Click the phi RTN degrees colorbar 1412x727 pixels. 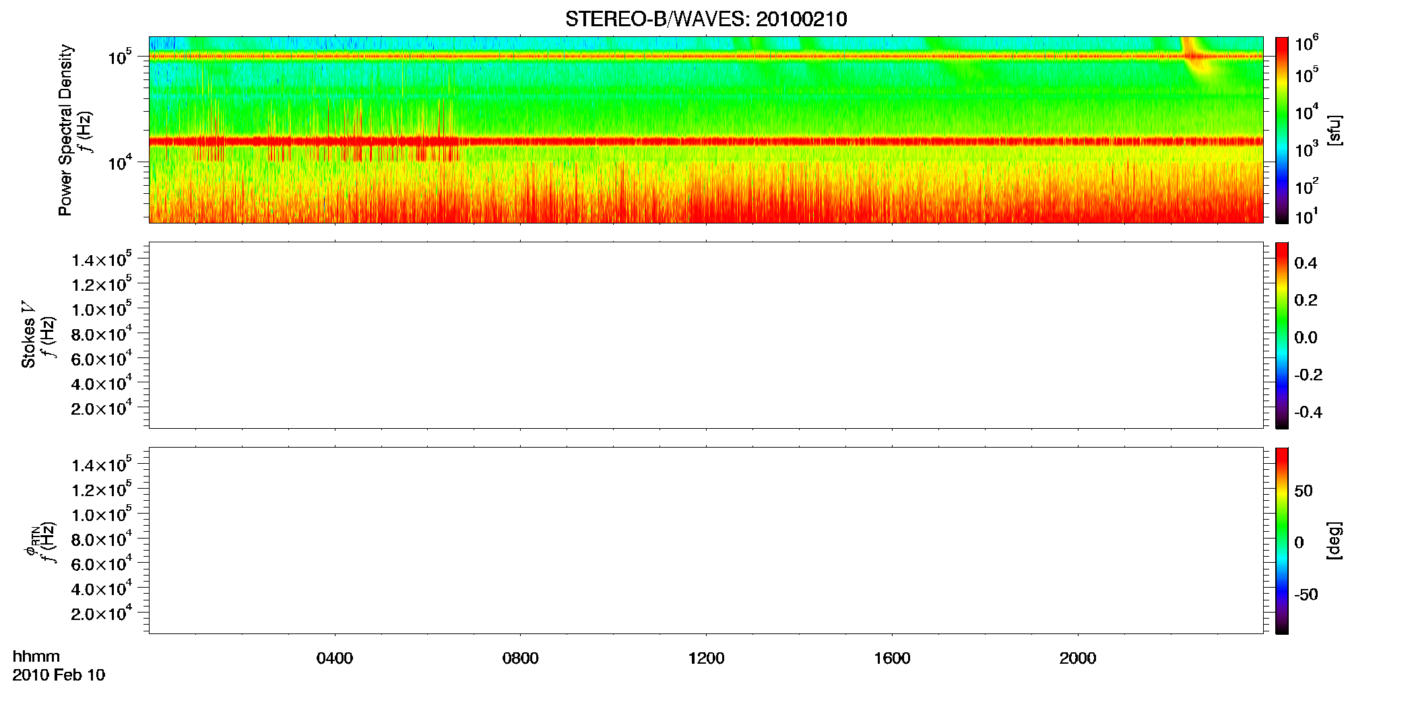tap(1281, 541)
